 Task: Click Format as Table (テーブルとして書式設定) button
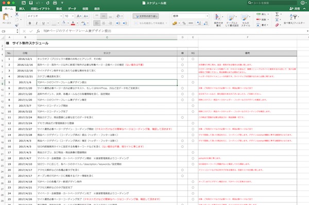[x=232, y=20]
